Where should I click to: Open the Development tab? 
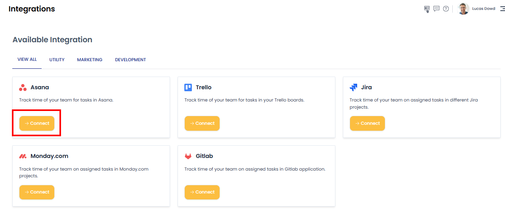pyautogui.click(x=130, y=60)
